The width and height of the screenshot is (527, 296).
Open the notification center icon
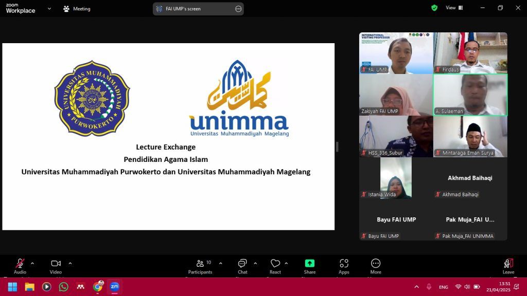517,287
